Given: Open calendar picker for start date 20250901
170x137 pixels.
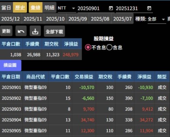Looking at the screenshot, I should click(x=111, y=8).
